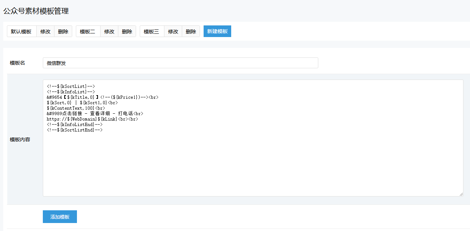Click 修改 next to 模板二
Viewport: 470px width, 231px height.
(x=109, y=32)
